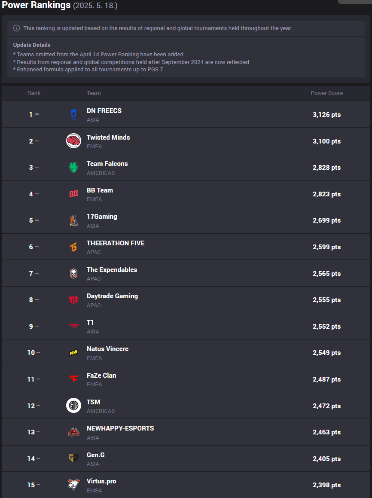Click the 3,126 pts score for DN FREECS

pos(326,115)
